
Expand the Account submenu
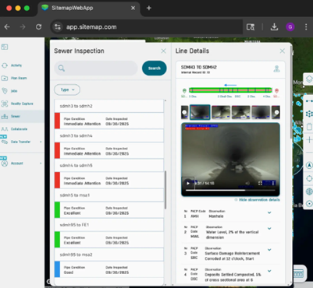(x=41, y=163)
